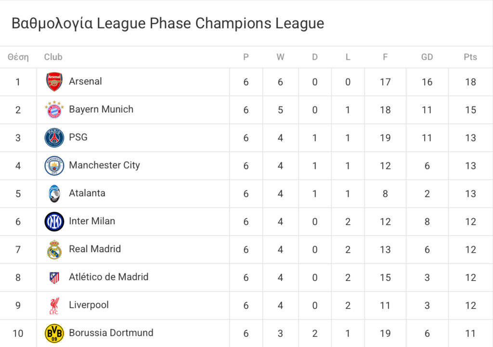Click the Club column header

point(53,57)
